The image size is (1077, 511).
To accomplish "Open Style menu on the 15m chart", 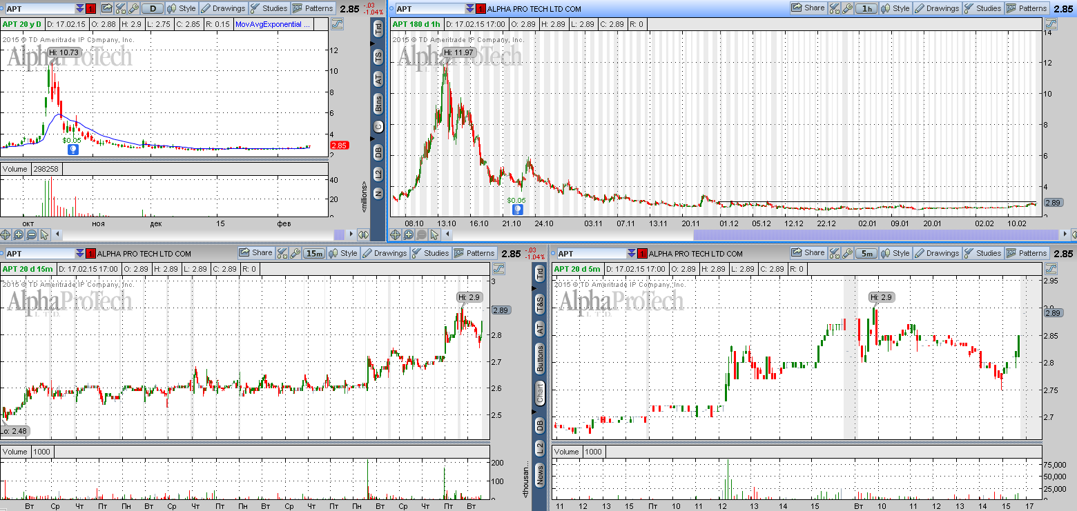I will coord(343,253).
